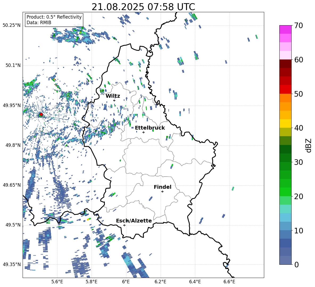The height and width of the screenshot is (287, 315).
Task: Click the Product: 0.5° Reflectivity text
Action: coord(54,17)
